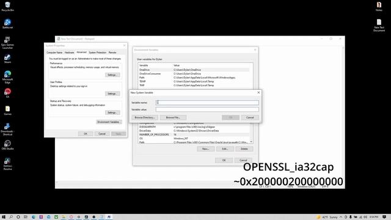Image resolution: width=391 pixels, height=220 pixels.
Task: Select the Downloads - Shortcut desktop icon
Action: [7, 129]
